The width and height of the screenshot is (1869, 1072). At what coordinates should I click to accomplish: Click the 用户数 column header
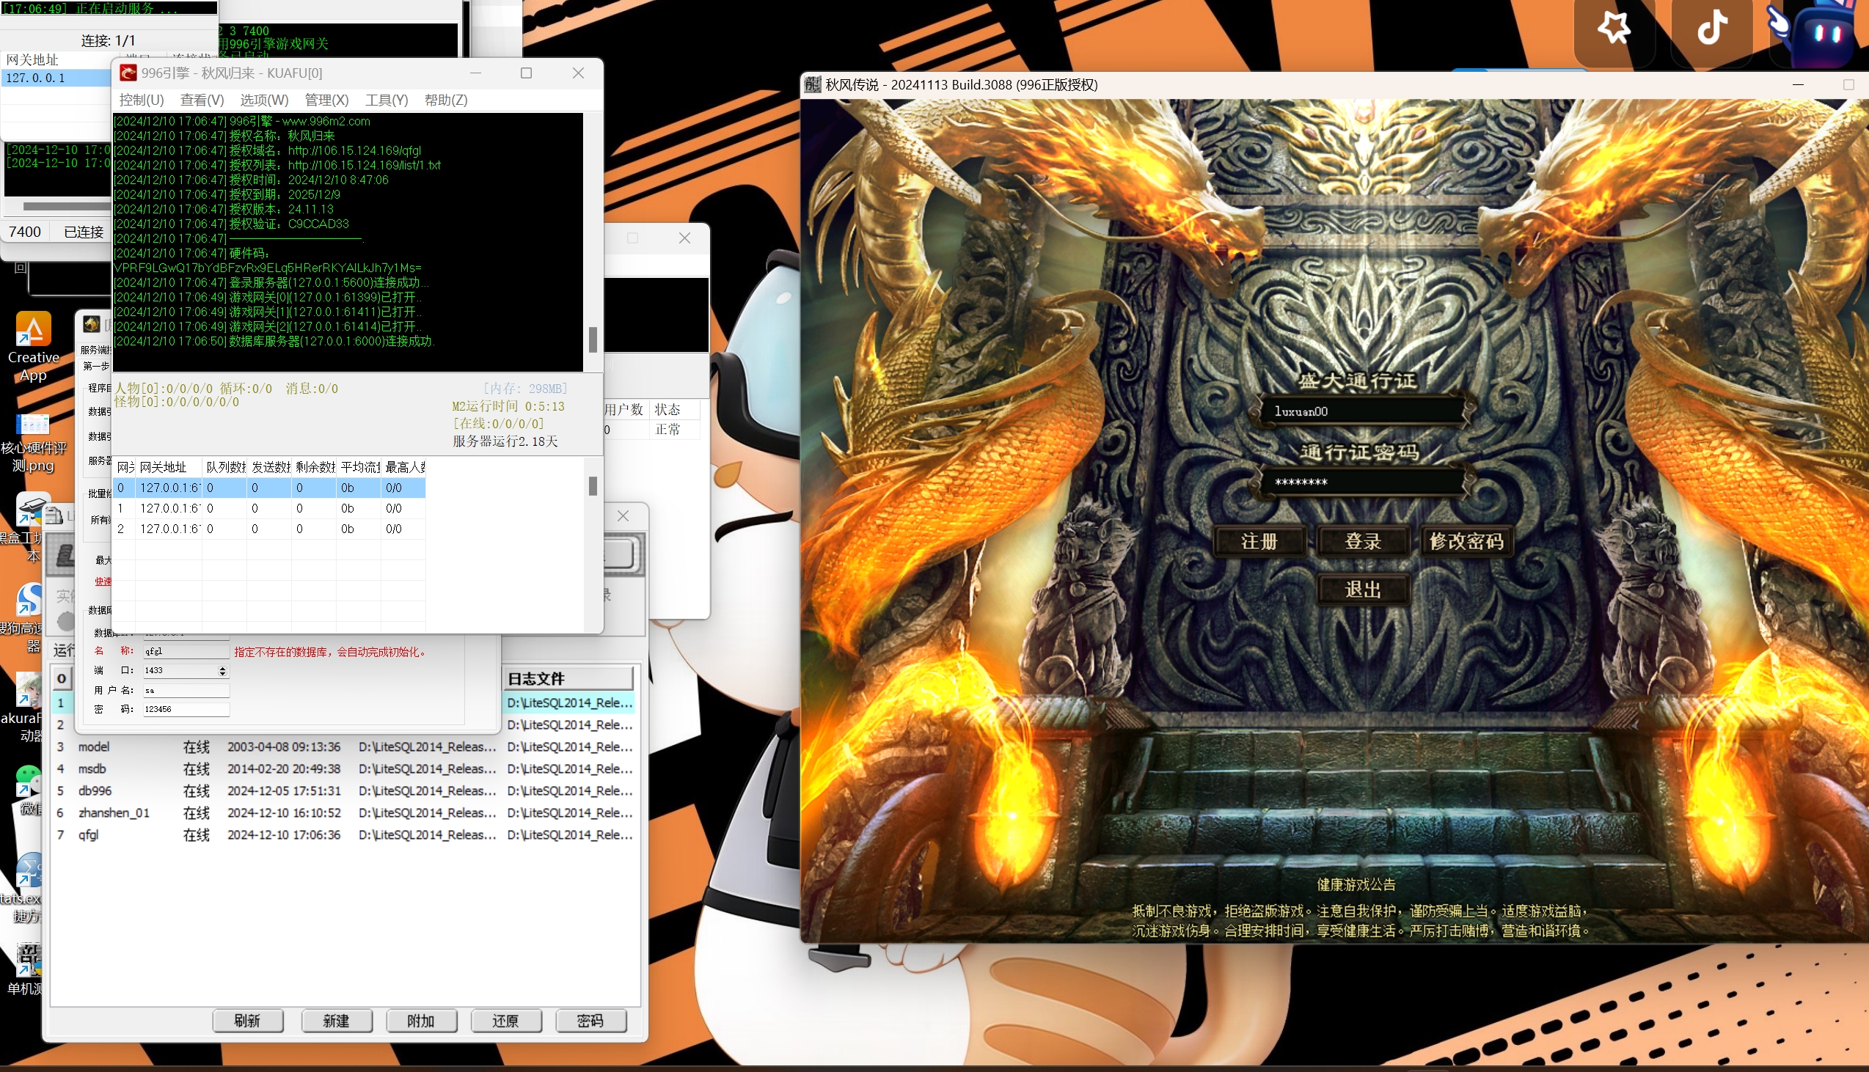[x=624, y=409]
